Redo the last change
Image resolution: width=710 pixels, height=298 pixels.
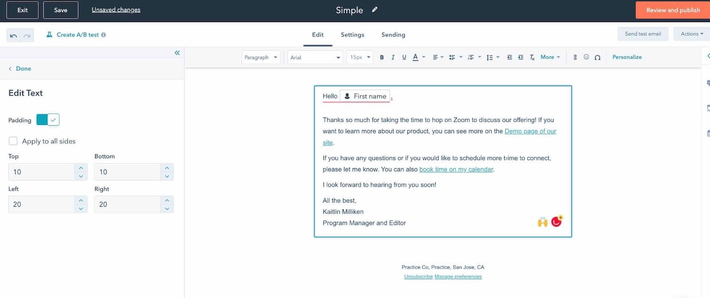pyautogui.click(x=27, y=35)
